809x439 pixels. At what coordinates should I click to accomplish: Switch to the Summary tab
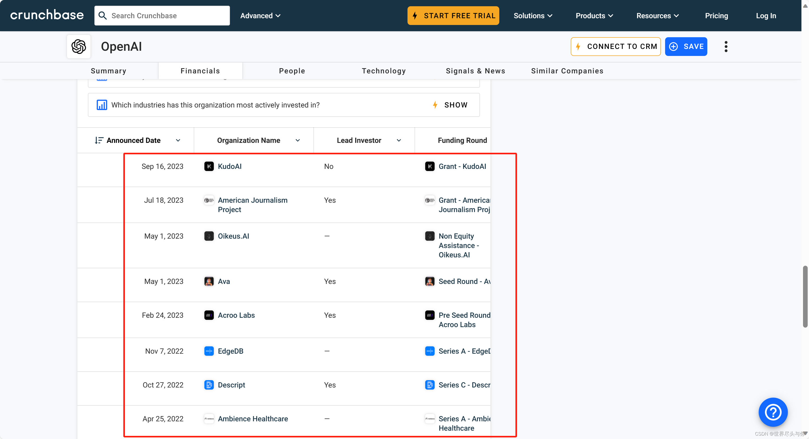coord(108,71)
